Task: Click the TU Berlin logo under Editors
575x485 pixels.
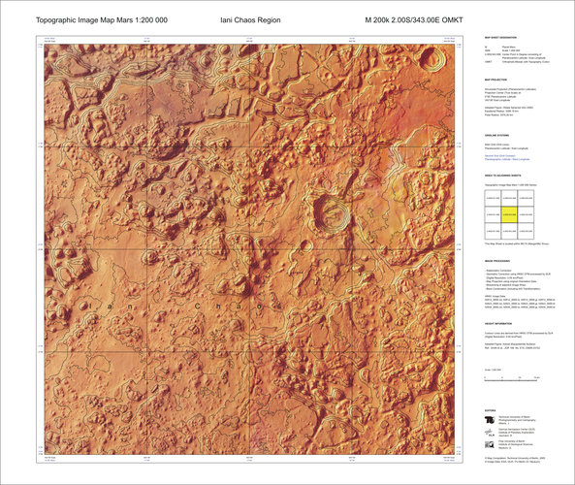Action: 490,420
